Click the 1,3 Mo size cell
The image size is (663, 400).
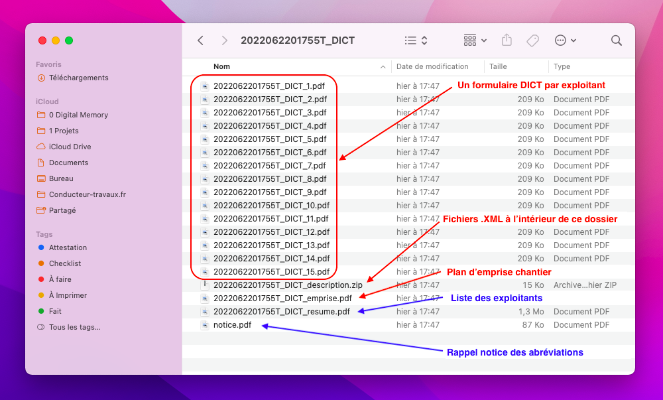point(531,312)
